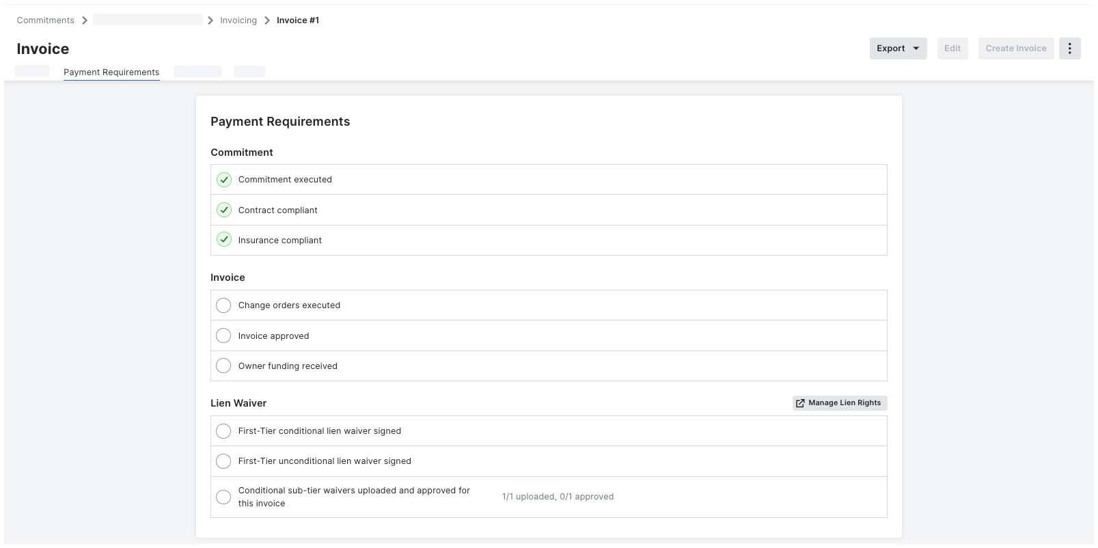Click the breadcrumb chevron after Commitments

coord(85,20)
